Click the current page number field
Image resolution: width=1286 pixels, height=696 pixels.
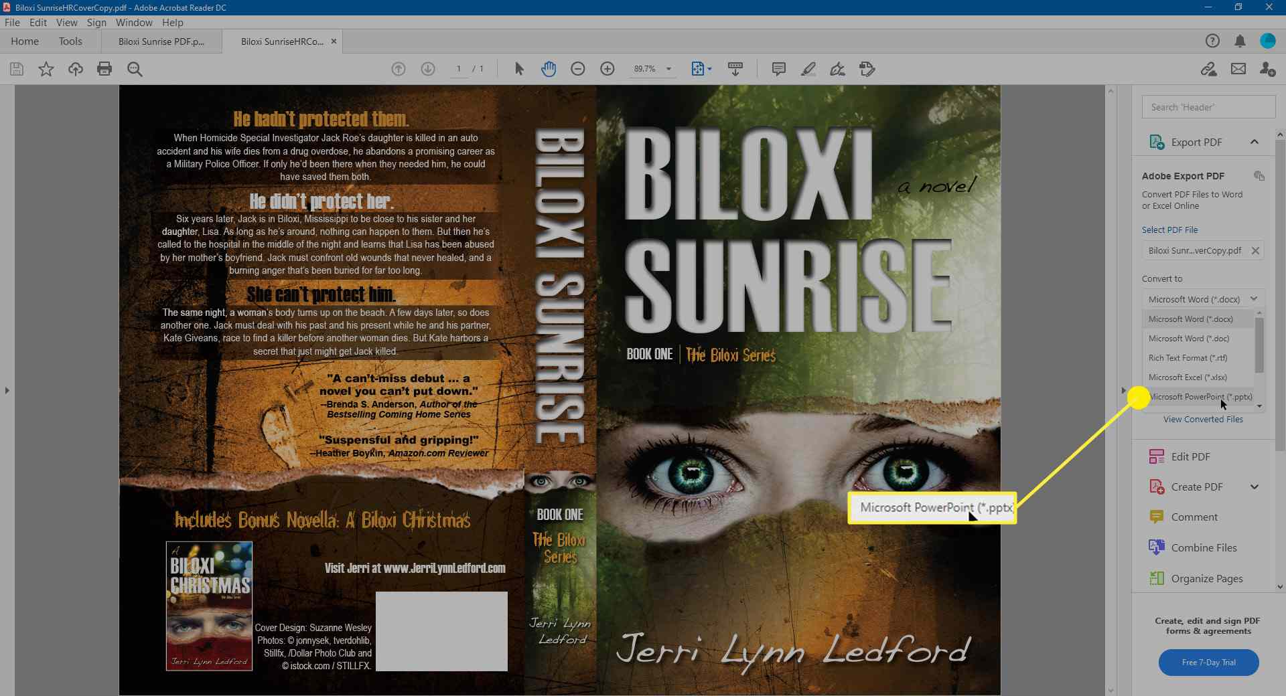pos(459,69)
